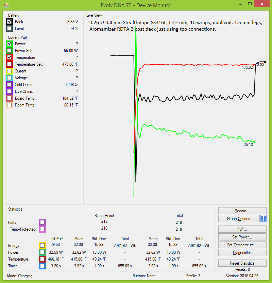Tick the Energy statistics checkbox
The image size is (272, 283).
point(42,246)
